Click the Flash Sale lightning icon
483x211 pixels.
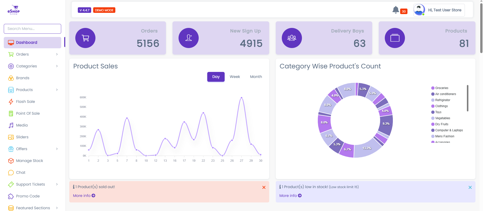tap(11, 102)
